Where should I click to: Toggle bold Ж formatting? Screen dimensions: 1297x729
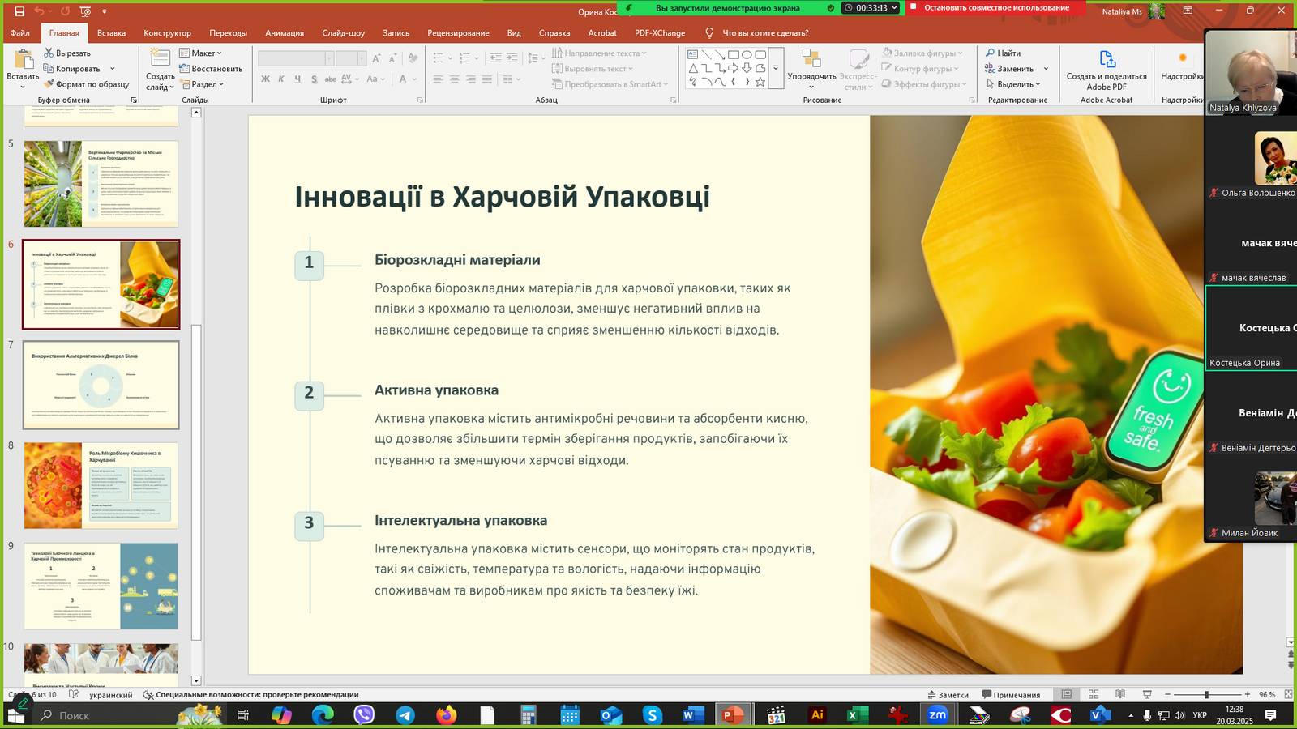(x=265, y=79)
